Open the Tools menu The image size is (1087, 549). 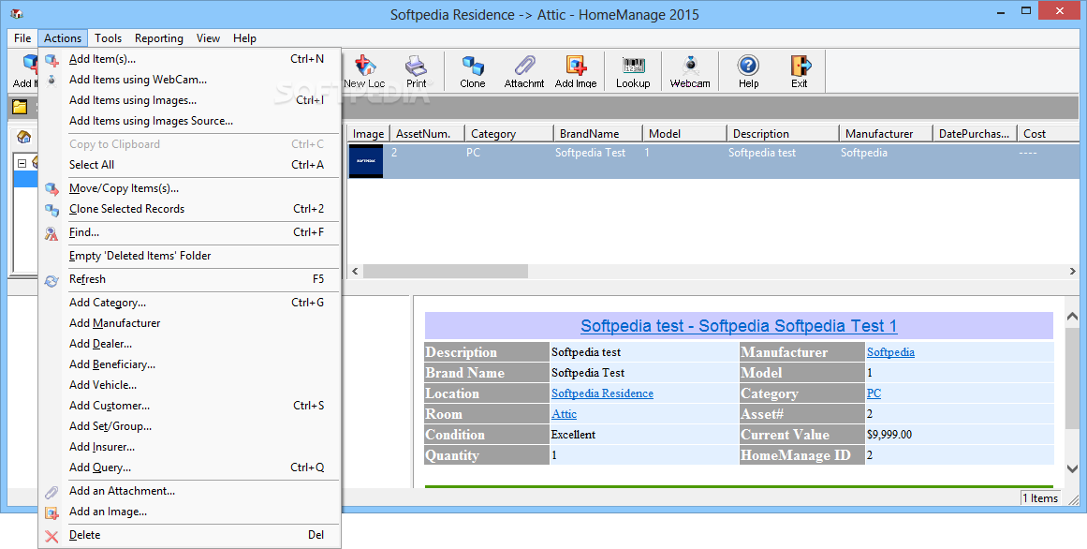click(x=109, y=38)
